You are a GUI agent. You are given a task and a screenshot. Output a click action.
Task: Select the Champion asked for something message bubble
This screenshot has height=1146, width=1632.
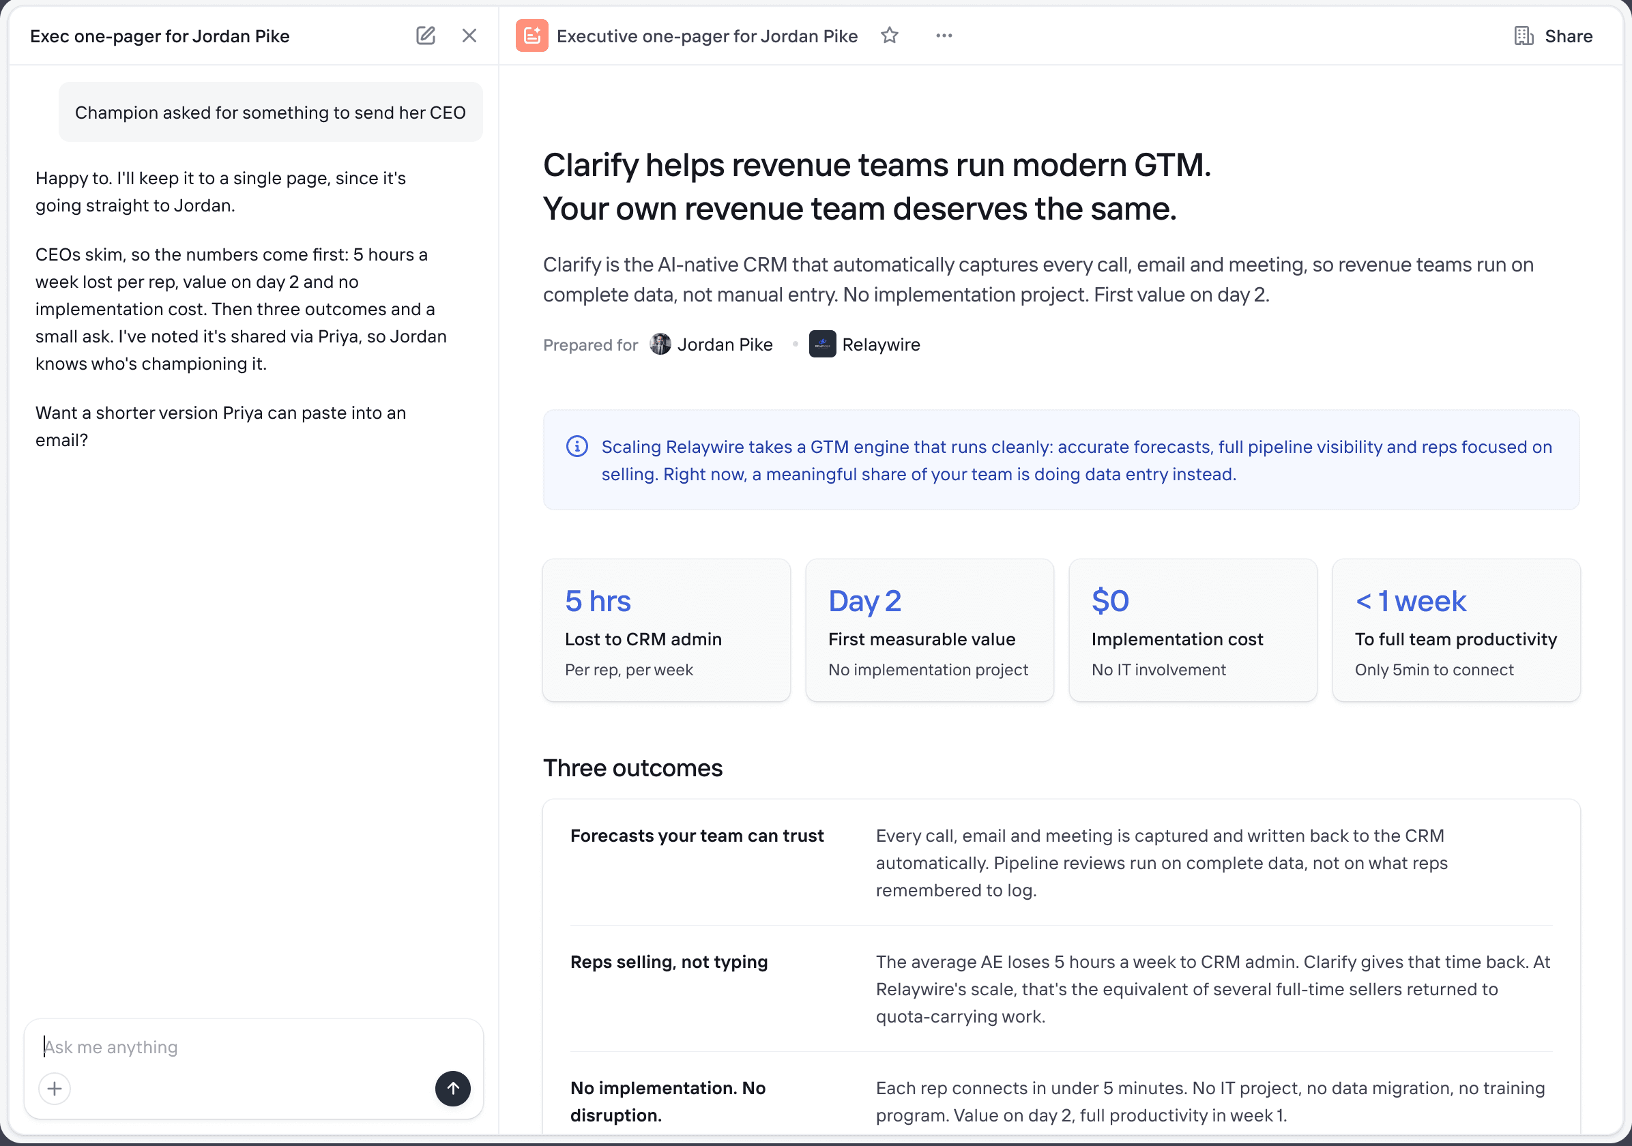(x=270, y=113)
